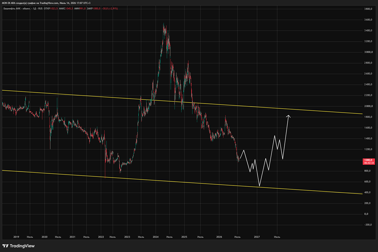Click the 2023 time axis label
The width and height of the screenshot is (378, 252).
coord(127,237)
